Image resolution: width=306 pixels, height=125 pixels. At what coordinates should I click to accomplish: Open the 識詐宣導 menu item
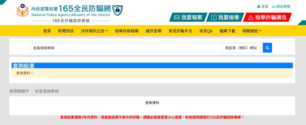pos(154,31)
